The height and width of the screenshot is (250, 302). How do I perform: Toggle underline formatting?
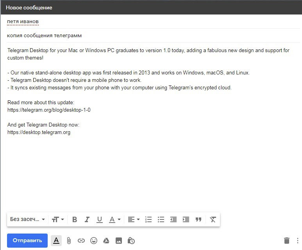coord(99,219)
